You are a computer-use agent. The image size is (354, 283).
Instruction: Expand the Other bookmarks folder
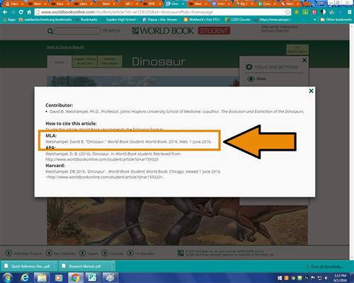coord(336,20)
